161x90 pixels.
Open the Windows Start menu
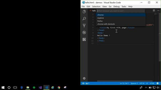[x=3, y=87]
